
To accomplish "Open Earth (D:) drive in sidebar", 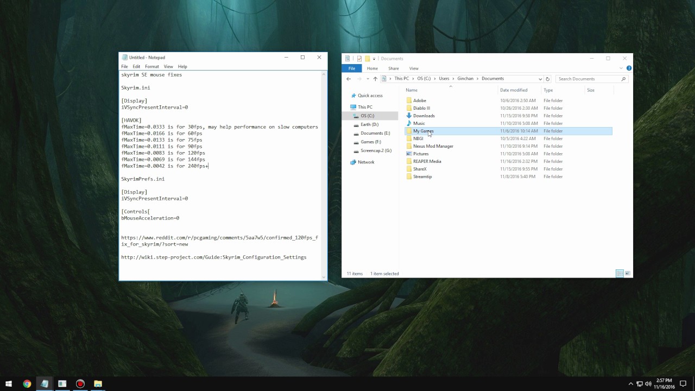I will (369, 124).
